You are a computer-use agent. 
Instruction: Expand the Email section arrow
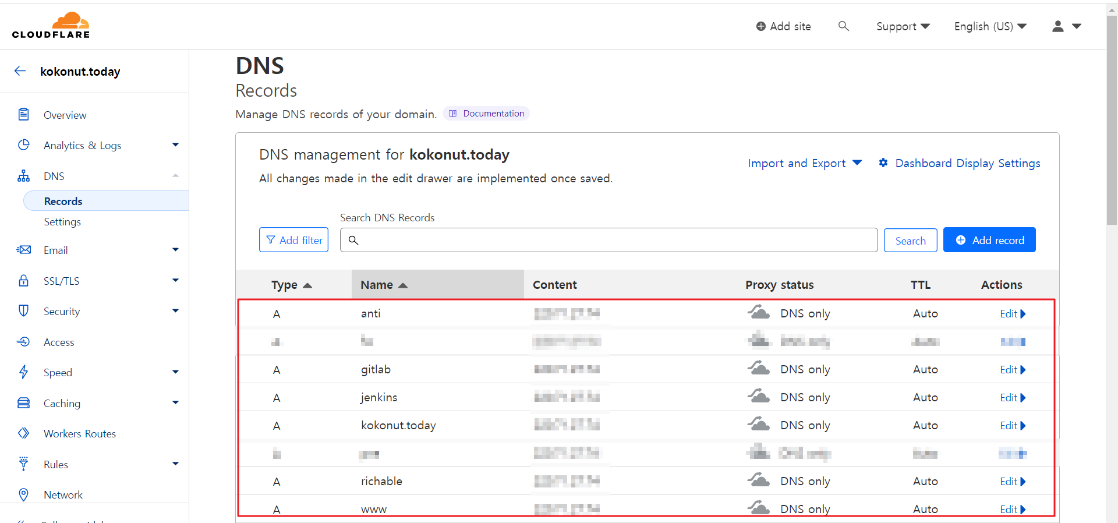pyautogui.click(x=175, y=250)
